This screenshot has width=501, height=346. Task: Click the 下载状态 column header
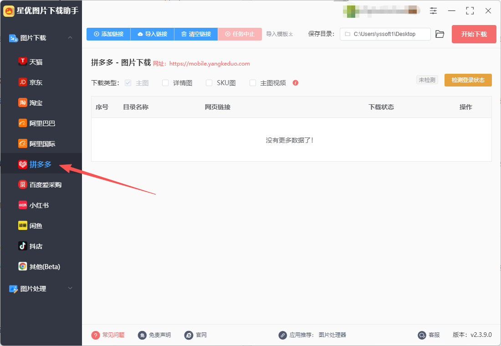(x=381, y=107)
